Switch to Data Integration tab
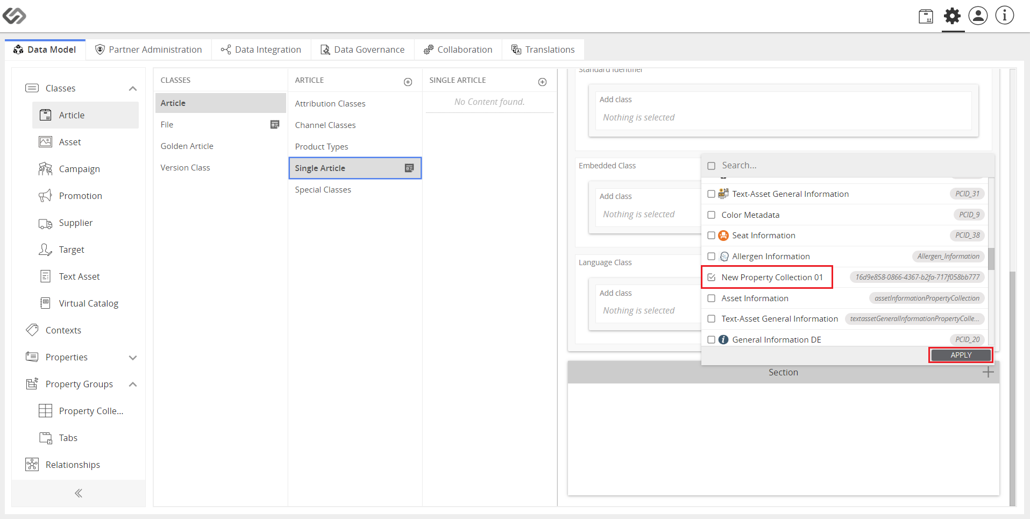The image size is (1030, 519). 261,49
